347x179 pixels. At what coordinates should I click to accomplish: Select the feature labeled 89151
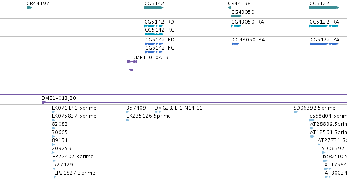[x=60, y=140]
